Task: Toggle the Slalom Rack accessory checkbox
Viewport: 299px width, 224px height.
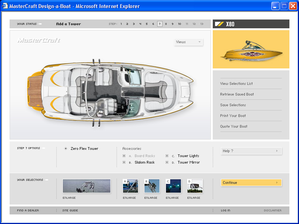Action: tap(124, 162)
